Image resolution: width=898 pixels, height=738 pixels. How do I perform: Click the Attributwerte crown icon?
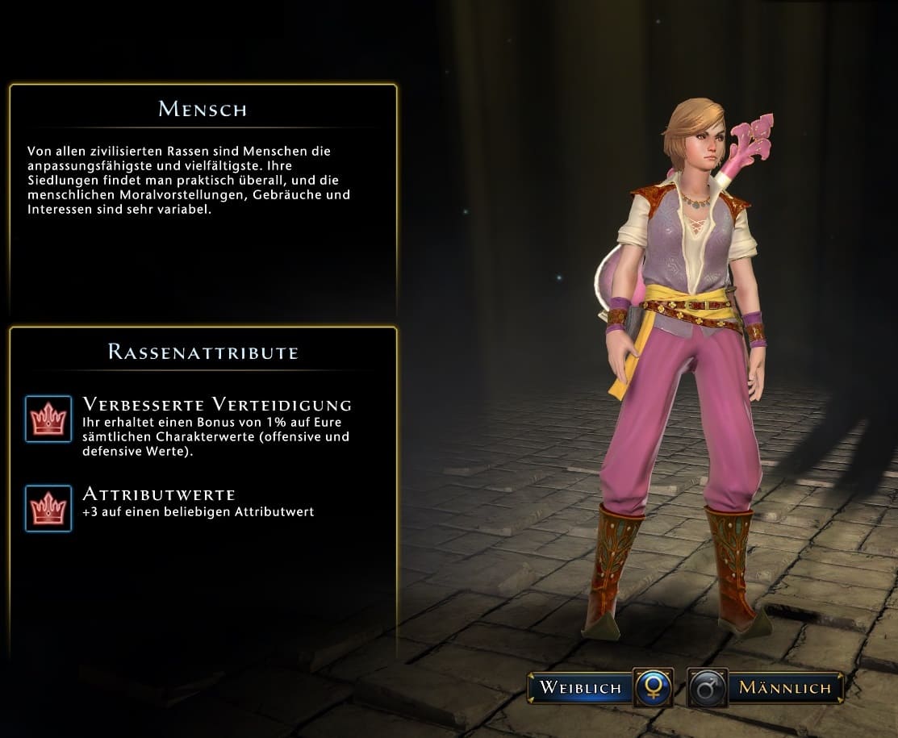click(48, 508)
